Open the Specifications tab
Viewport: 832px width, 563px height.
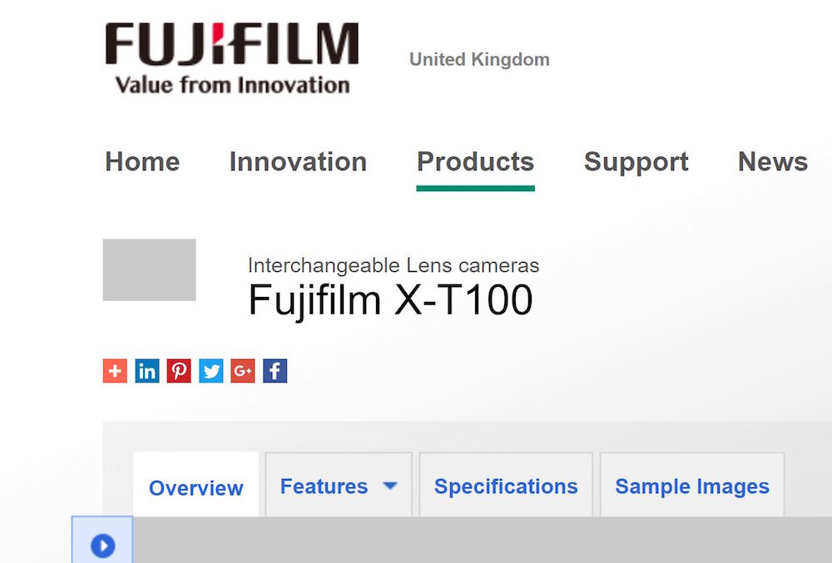506,486
